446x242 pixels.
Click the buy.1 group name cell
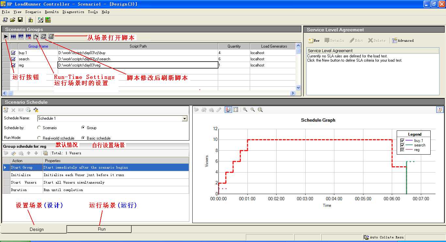38,53
